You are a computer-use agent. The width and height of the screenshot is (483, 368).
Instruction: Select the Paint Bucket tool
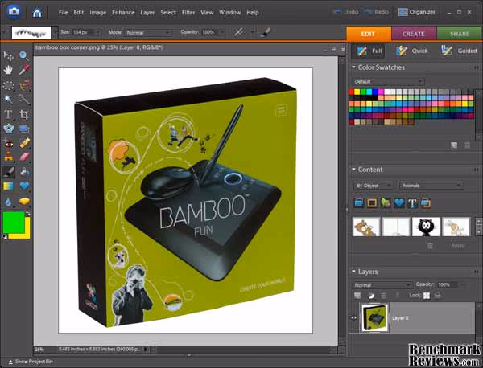tap(24, 172)
